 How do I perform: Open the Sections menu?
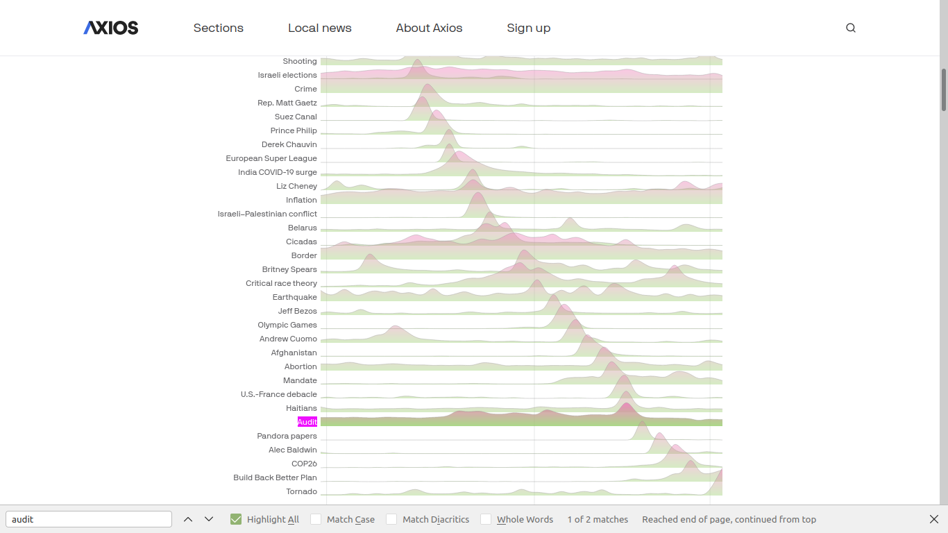pyautogui.click(x=219, y=28)
